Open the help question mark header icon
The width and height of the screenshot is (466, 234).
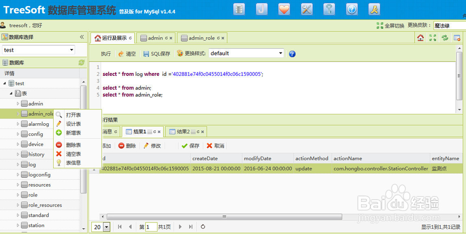point(352,9)
